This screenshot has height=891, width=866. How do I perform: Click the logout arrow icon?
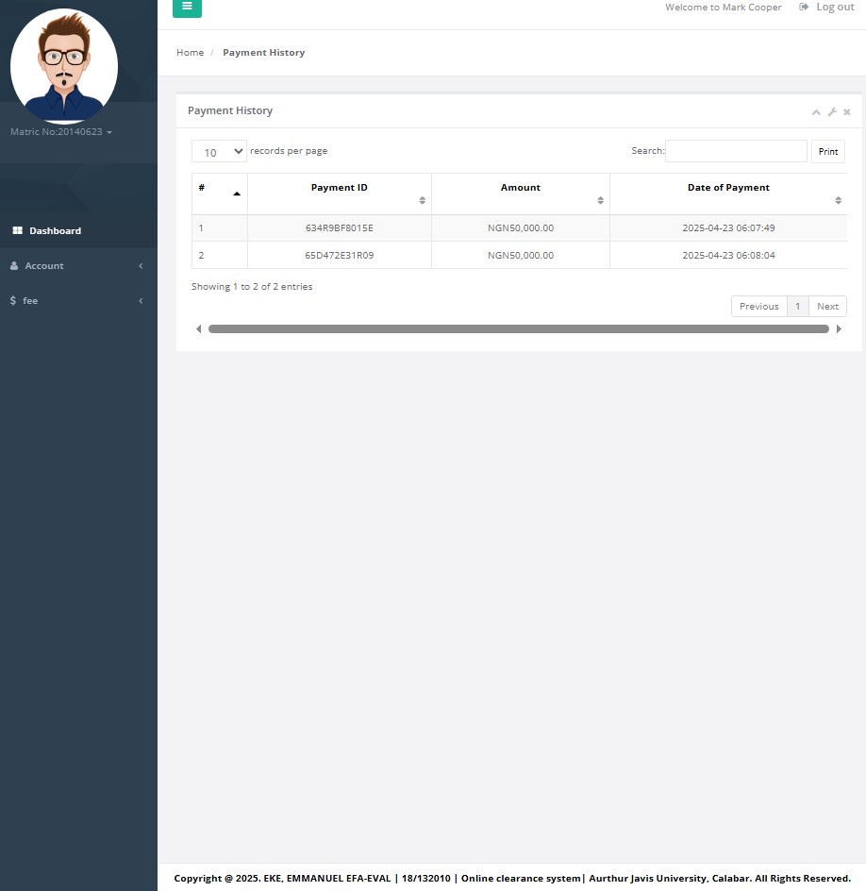804,7
